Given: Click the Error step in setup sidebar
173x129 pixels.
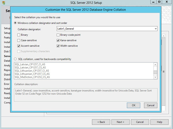Looking at the screenshot, I should tap(7, 84).
